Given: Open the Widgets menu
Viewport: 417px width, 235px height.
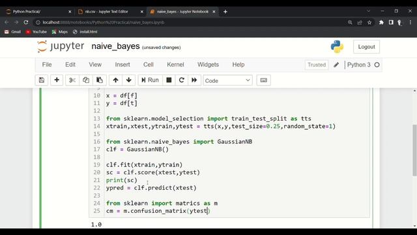Looking at the screenshot, I should (208, 65).
